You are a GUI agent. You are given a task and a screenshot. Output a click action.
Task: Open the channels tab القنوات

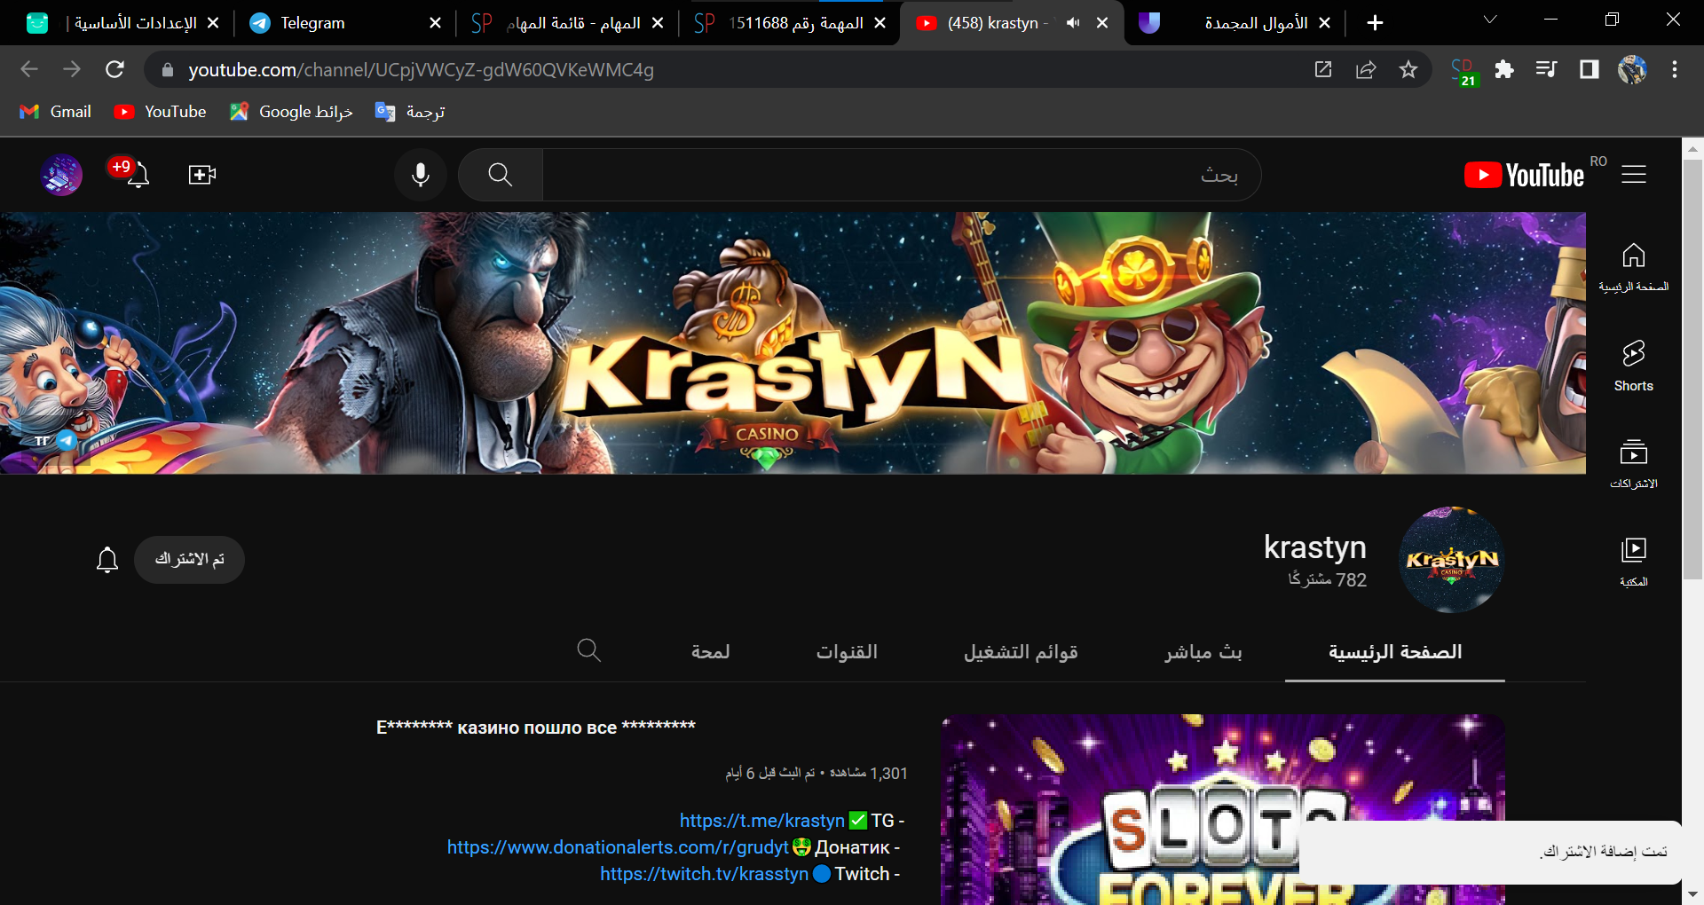click(847, 652)
